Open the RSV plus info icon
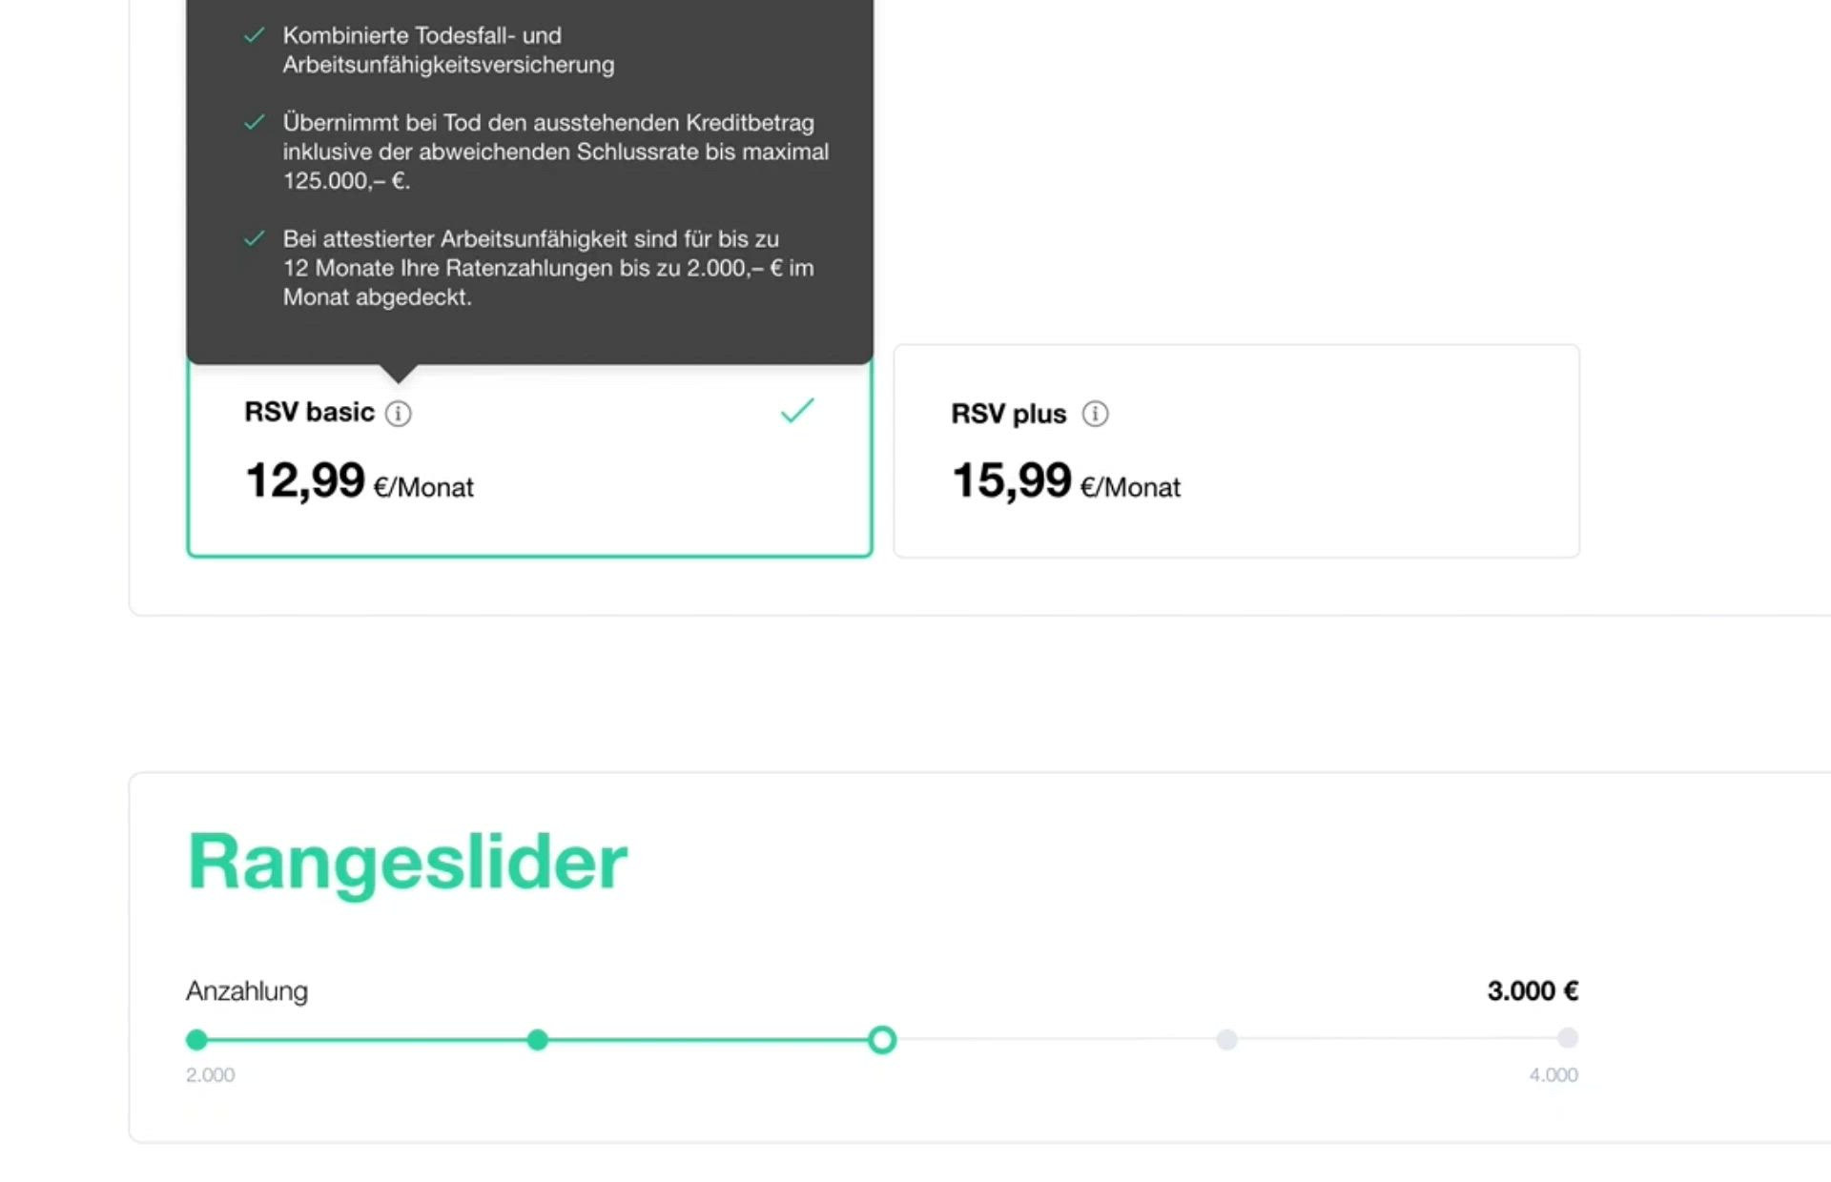1831x1182 pixels. (1095, 414)
